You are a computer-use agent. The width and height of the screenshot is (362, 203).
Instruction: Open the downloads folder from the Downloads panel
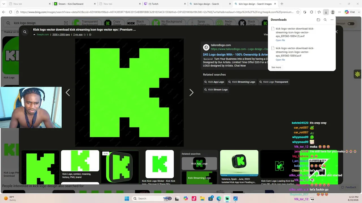pyautogui.click(x=318, y=20)
